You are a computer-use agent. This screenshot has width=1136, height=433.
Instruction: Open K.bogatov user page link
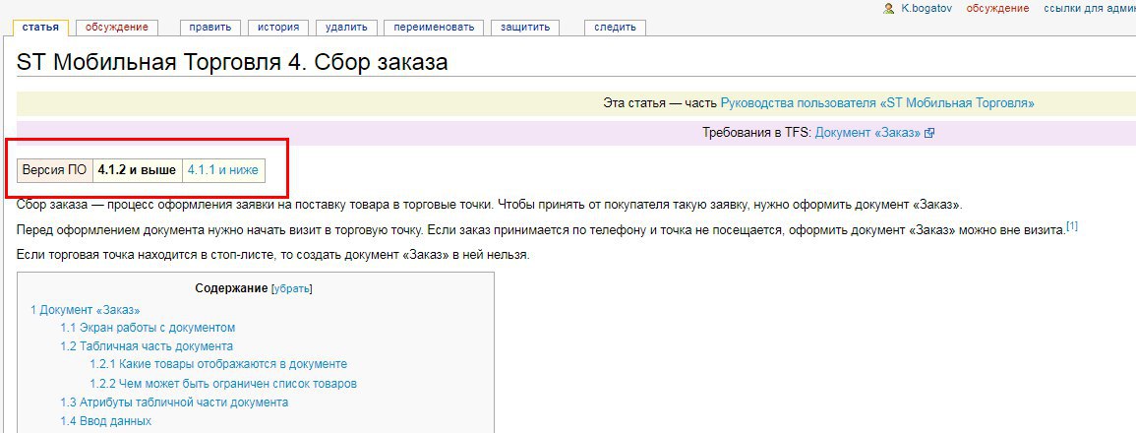(927, 9)
